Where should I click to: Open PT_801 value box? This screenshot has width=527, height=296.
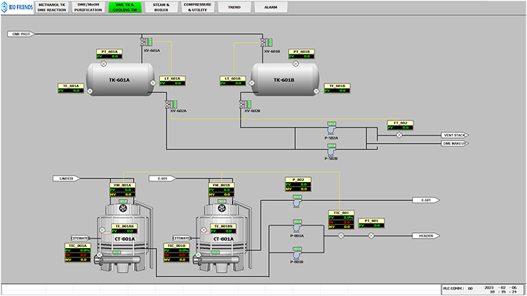coord(371,223)
